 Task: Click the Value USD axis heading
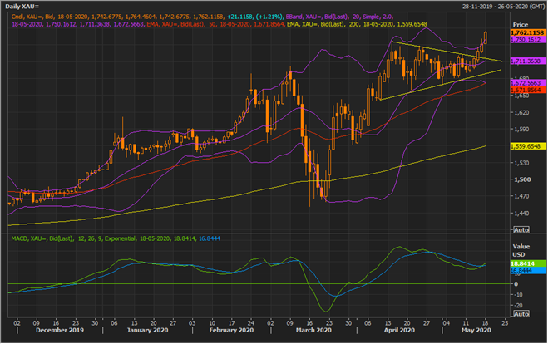pos(521,250)
